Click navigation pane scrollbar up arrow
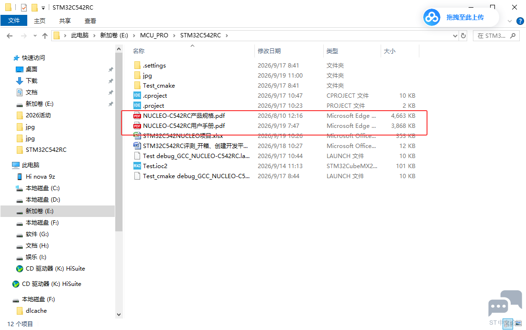 119,49
